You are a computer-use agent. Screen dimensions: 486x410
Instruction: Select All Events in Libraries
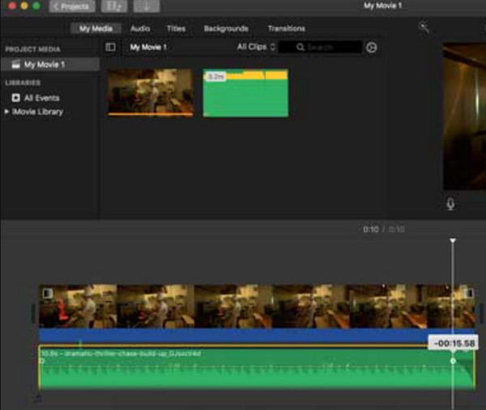pyautogui.click(x=36, y=98)
